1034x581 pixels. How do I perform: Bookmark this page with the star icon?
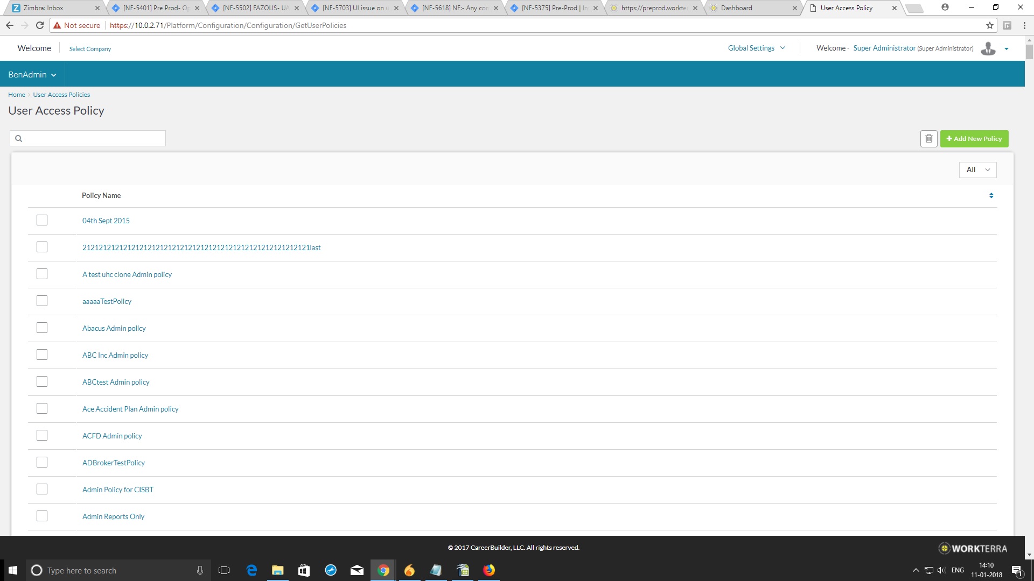point(989,25)
